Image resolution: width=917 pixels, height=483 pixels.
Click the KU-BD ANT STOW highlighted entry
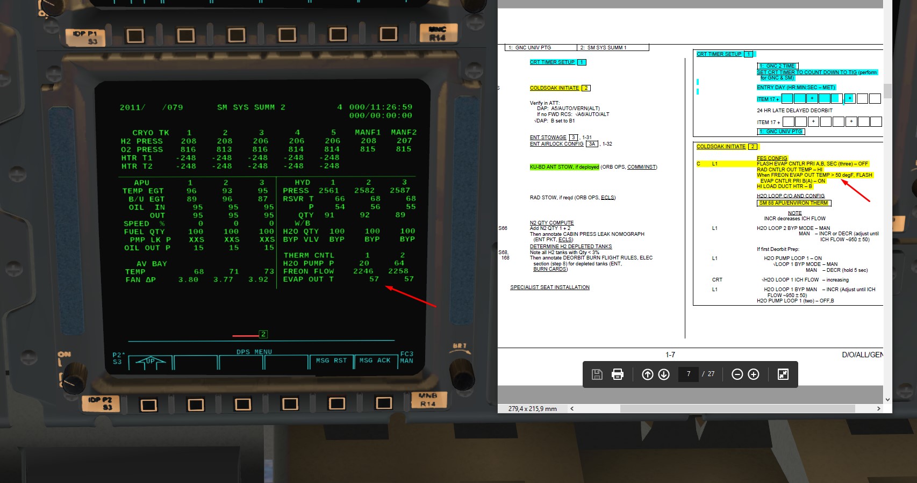pos(564,167)
